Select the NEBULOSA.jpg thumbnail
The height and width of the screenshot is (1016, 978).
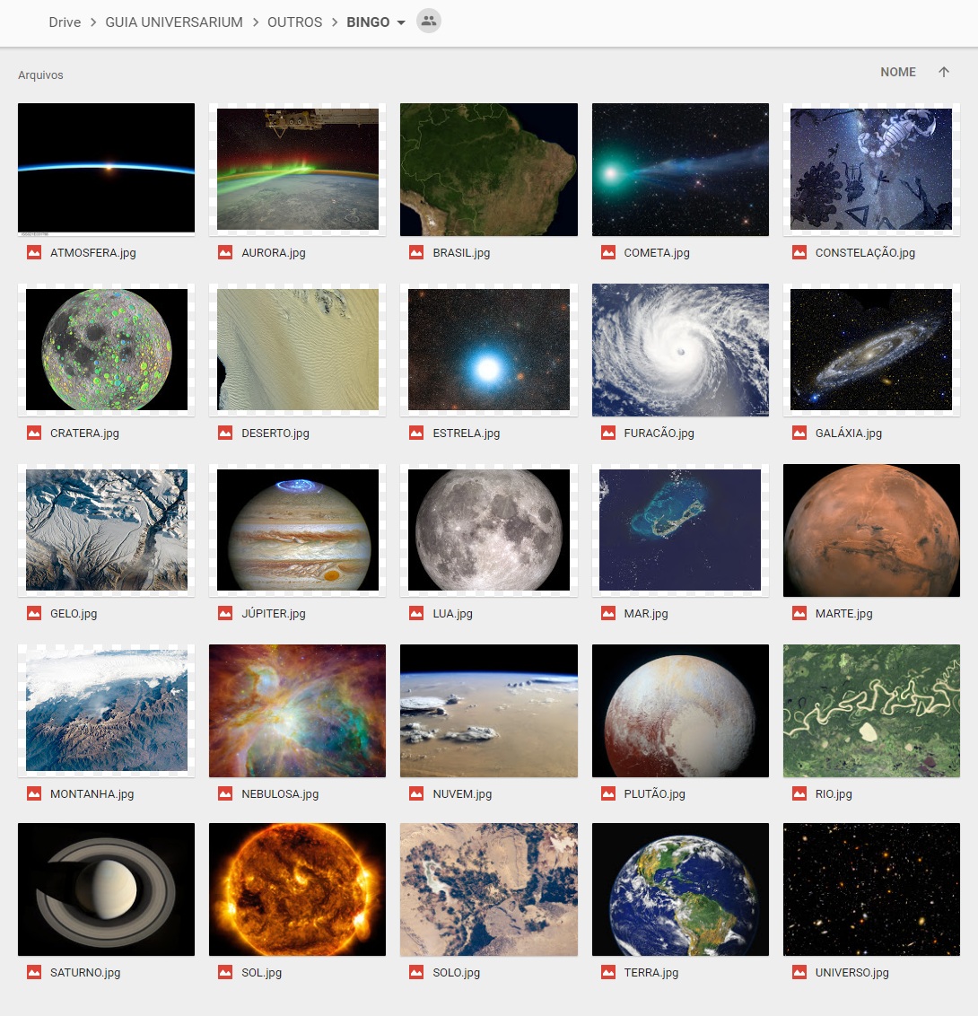297,710
